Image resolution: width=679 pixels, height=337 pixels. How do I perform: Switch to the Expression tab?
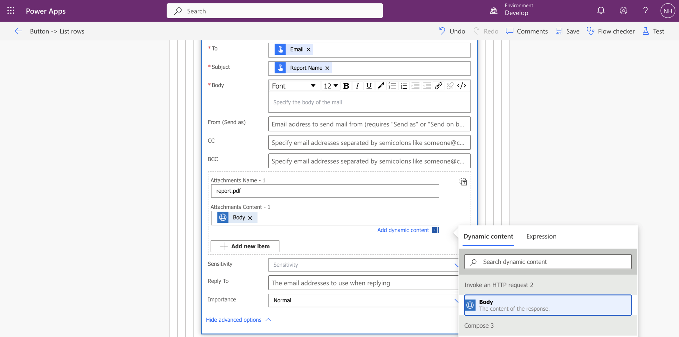pyautogui.click(x=541, y=236)
